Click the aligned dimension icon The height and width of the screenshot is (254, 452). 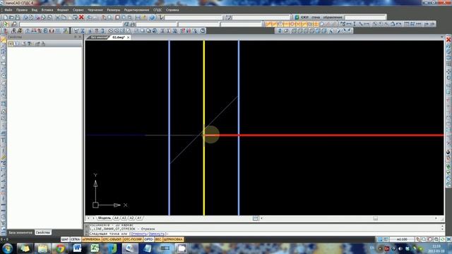coord(361,24)
